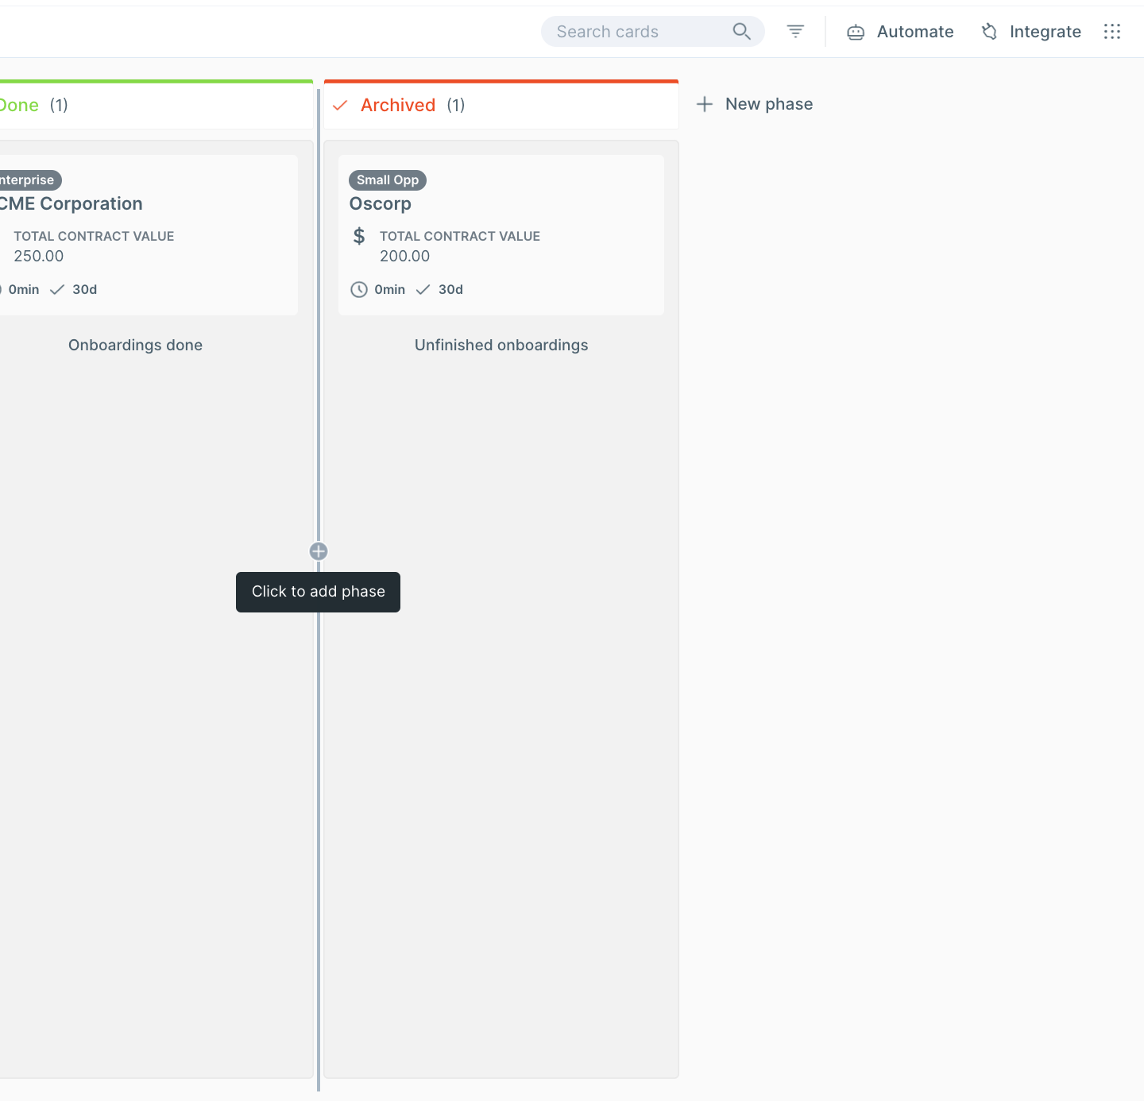Click the Automate robot icon

(x=856, y=33)
